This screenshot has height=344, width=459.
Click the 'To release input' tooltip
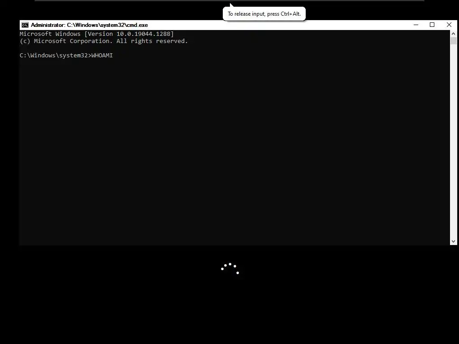click(x=264, y=14)
